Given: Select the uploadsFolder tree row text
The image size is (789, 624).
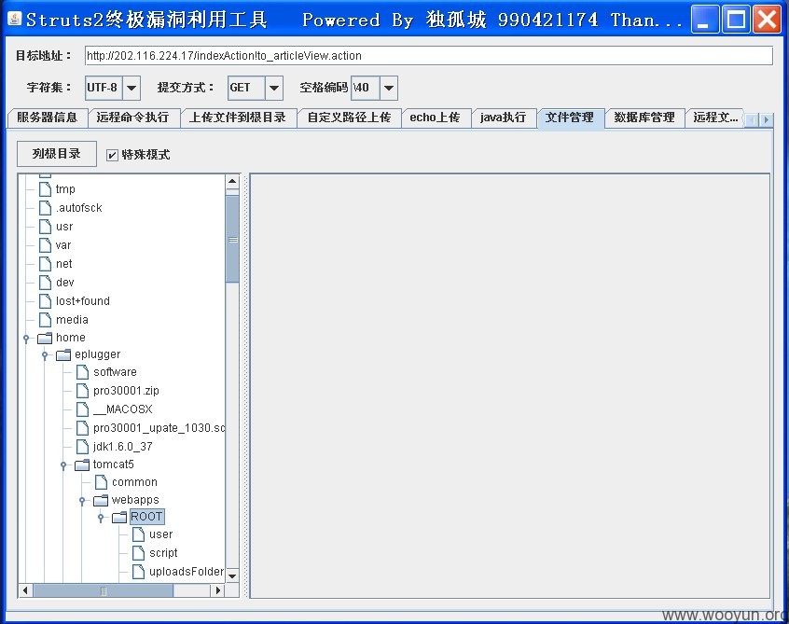Looking at the screenshot, I should pyautogui.click(x=187, y=572).
